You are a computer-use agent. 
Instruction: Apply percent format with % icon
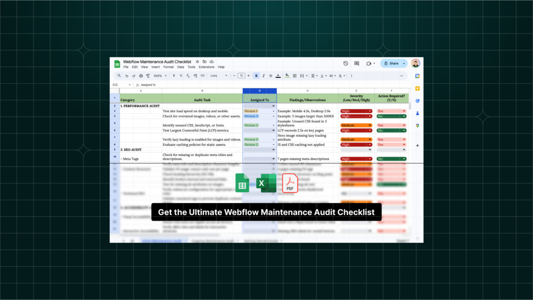click(181, 76)
